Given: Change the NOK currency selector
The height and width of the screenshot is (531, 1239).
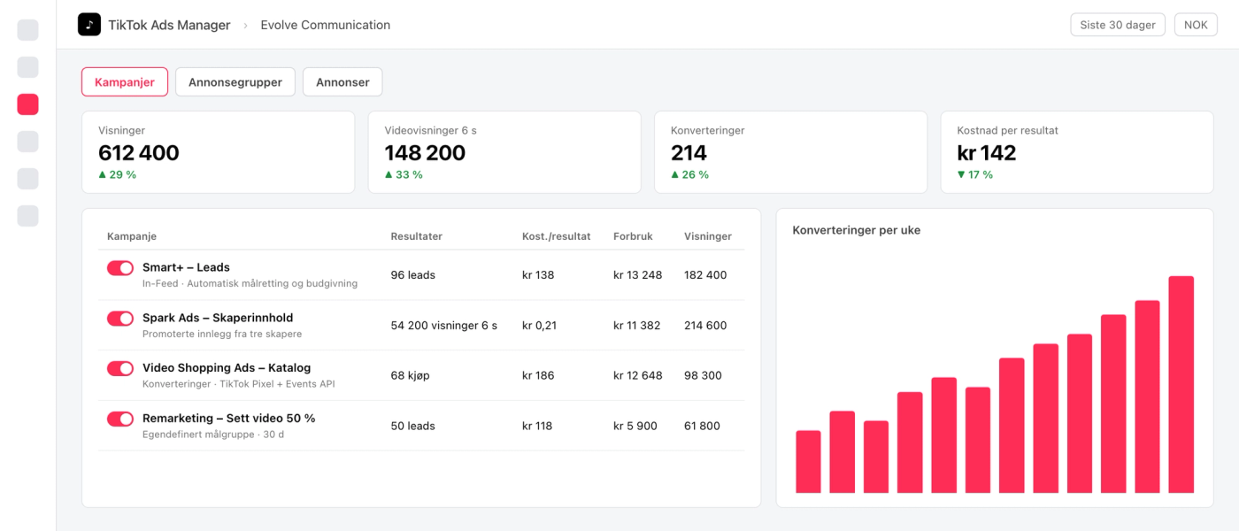Looking at the screenshot, I should tap(1196, 25).
